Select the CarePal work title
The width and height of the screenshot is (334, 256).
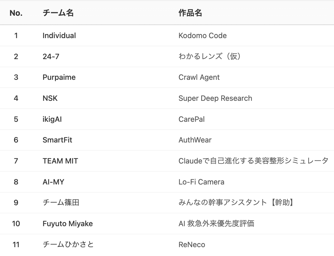pyautogui.click(x=192, y=119)
